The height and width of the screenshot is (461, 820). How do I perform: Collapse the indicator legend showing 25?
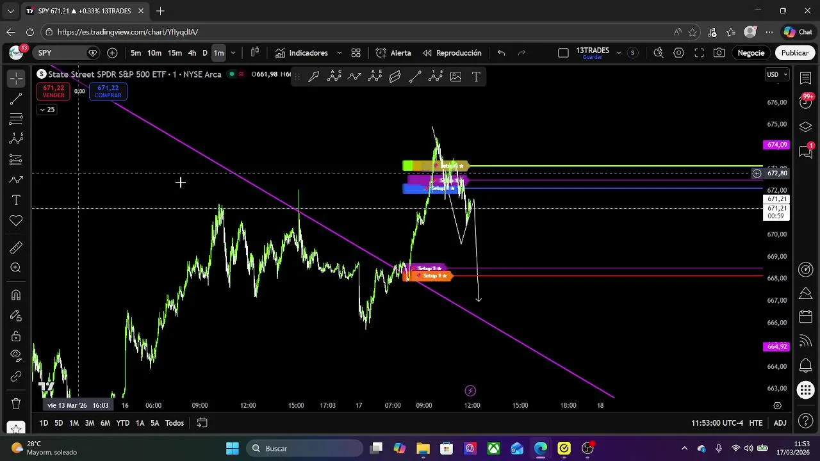47,109
